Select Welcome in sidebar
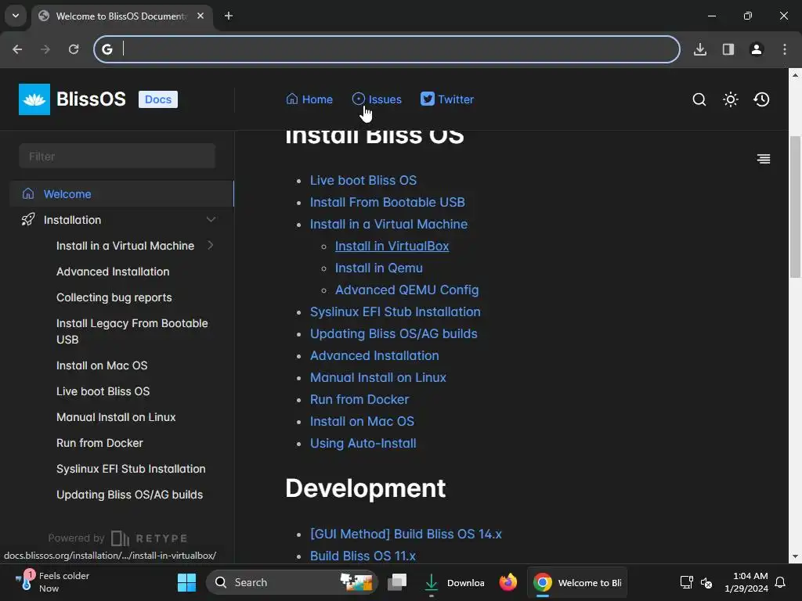This screenshot has width=802, height=601. pos(121,194)
